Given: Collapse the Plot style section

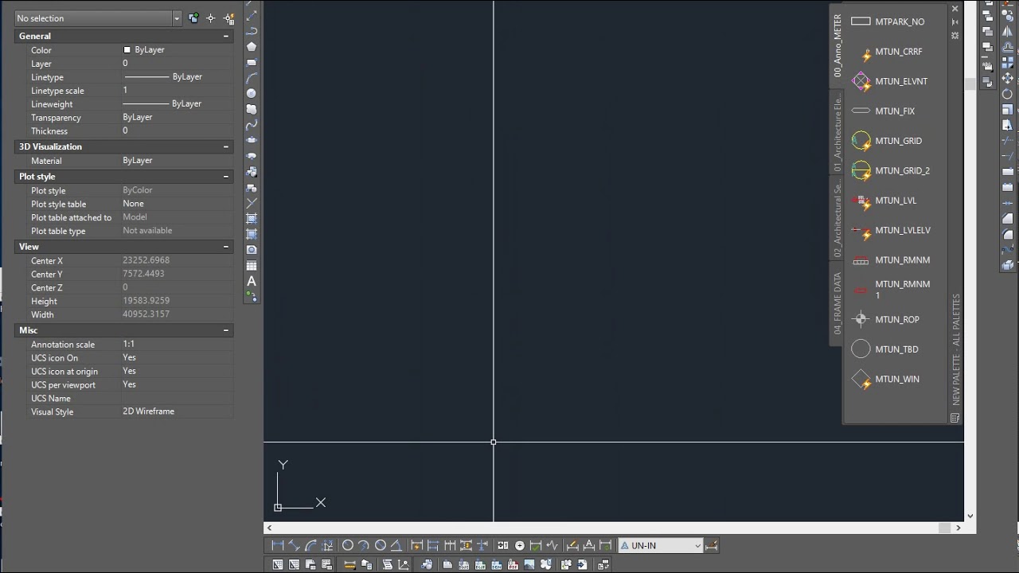Looking at the screenshot, I should pyautogui.click(x=226, y=176).
